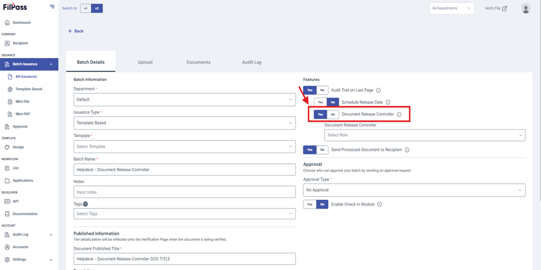Switch to v2 version
This screenshot has height=270, width=541.
(97, 8)
